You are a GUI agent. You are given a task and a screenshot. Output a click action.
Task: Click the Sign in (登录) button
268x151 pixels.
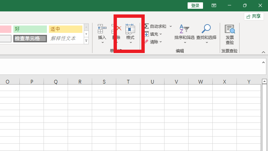pyautogui.click(x=195, y=5)
